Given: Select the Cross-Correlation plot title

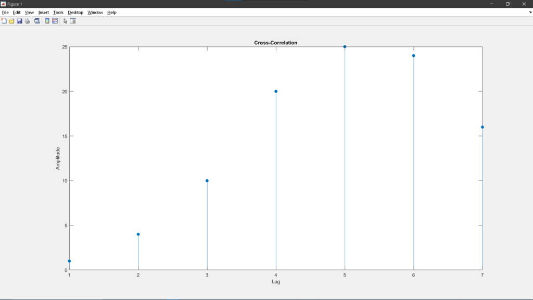Looking at the screenshot, I should (x=275, y=43).
